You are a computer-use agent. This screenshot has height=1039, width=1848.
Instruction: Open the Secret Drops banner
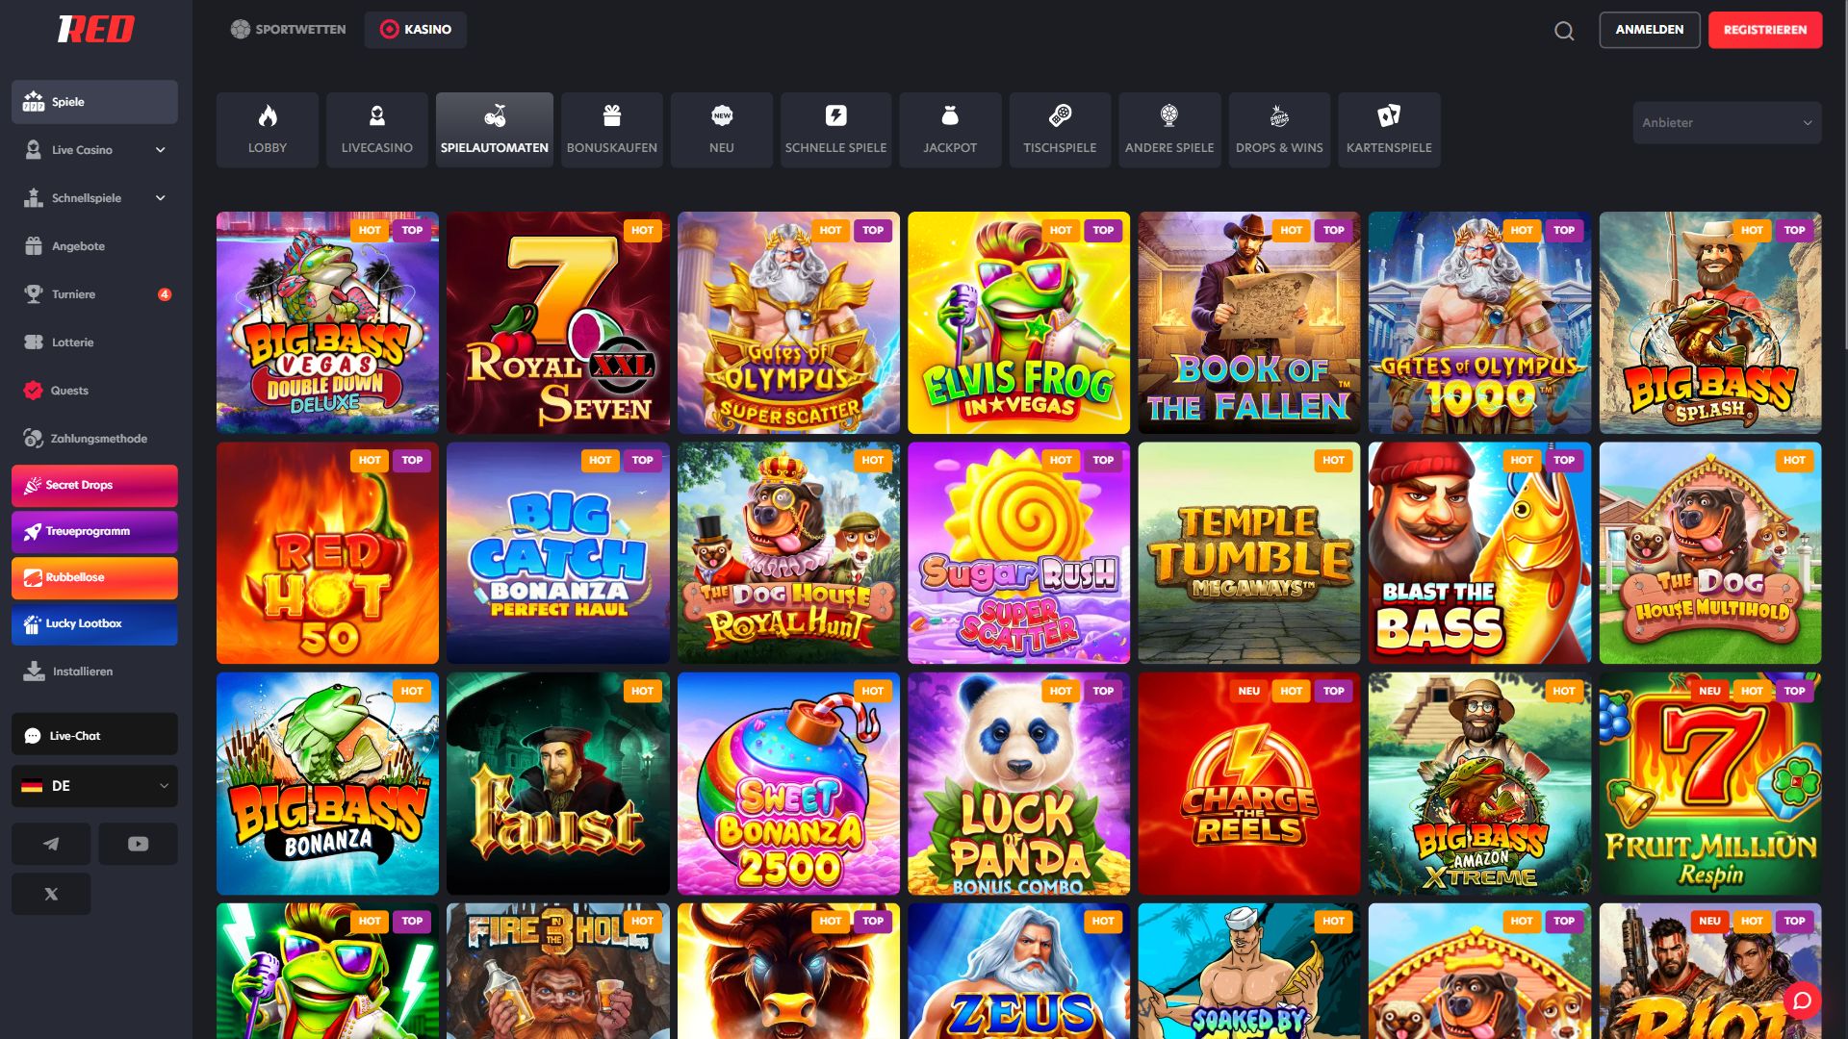coord(94,485)
